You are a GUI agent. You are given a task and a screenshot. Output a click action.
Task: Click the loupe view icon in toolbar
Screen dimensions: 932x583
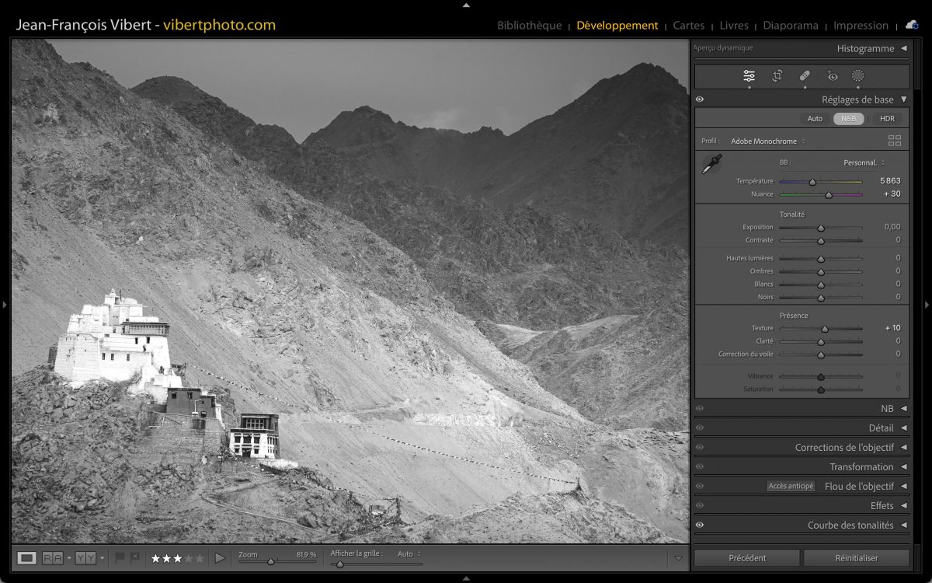27,557
